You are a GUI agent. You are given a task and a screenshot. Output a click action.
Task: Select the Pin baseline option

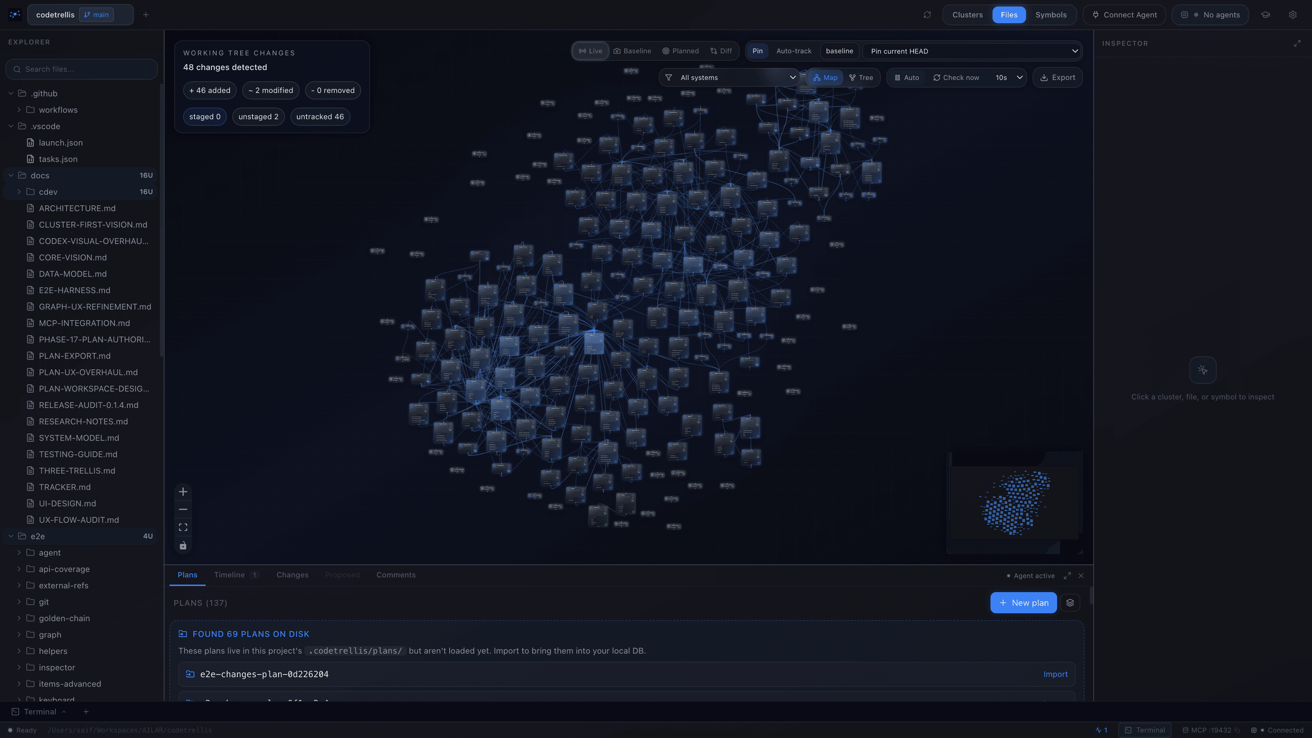tap(757, 51)
